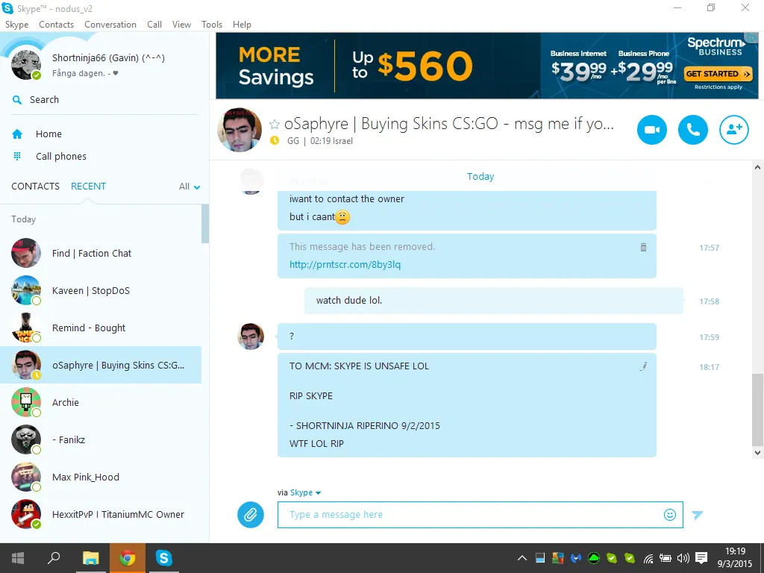The width and height of the screenshot is (764, 573).
Task: Open File Explorer from taskbar
Action: click(x=90, y=558)
